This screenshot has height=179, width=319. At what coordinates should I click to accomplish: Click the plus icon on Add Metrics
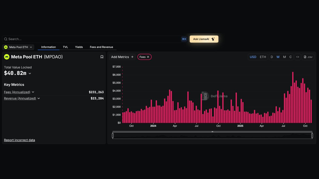132,57
